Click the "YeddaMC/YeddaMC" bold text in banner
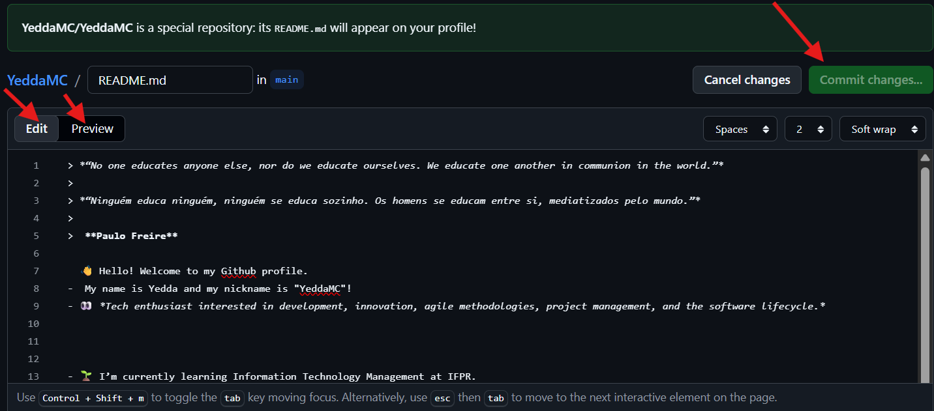This screenshot has width=934, height=411. click(x=78, y=28)
